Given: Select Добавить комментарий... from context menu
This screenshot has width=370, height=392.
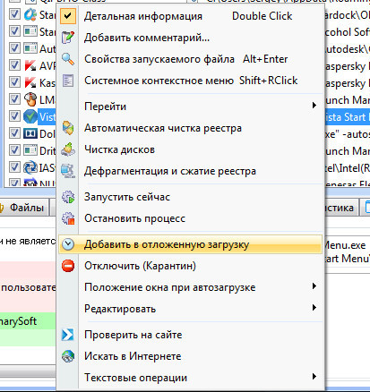Looking at the screenshot, I should [x=191, y=38].
